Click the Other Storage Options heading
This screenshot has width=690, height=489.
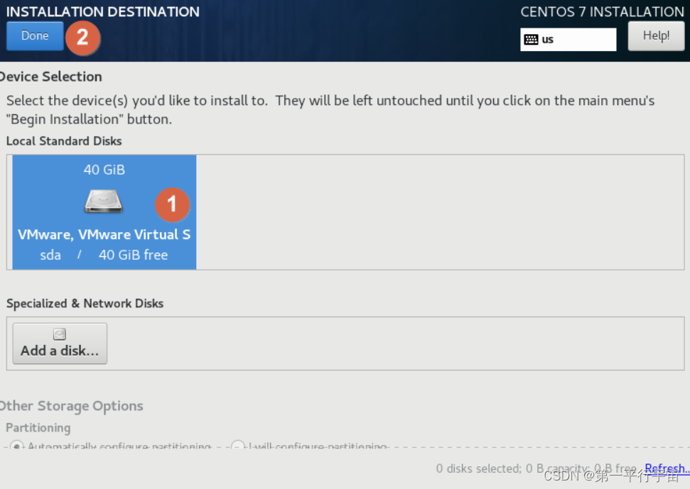(x=71, y=406)
